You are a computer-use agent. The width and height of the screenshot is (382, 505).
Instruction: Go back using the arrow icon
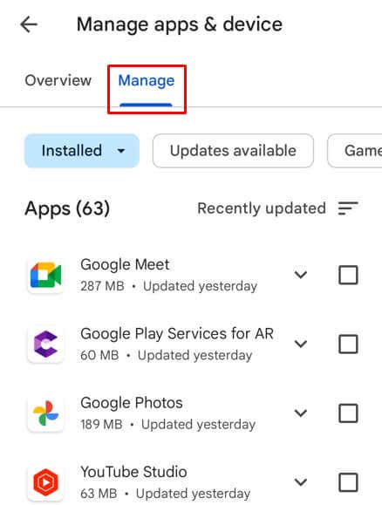[29, 24]
